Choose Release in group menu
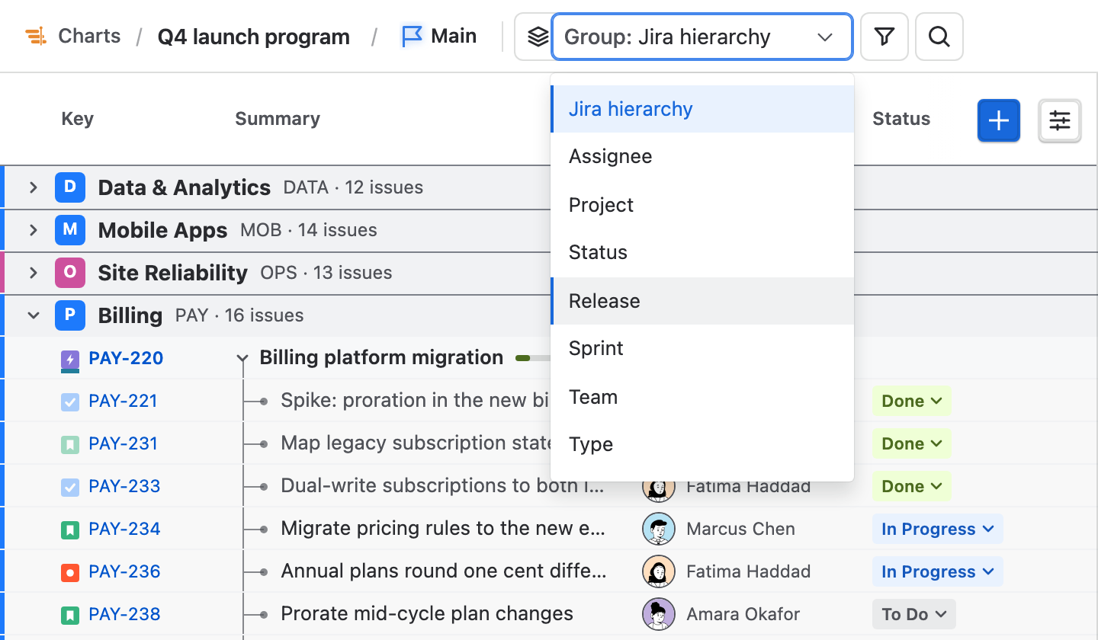This screenshot has height=640, width=1098. 701,301
